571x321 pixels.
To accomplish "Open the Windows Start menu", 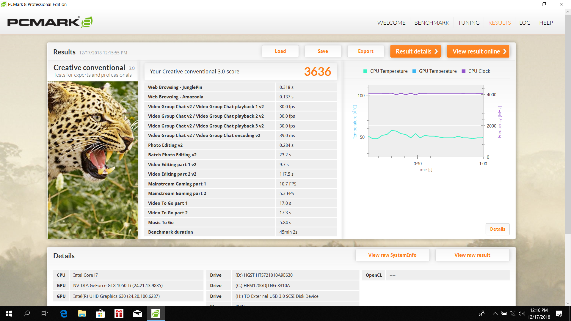I will [x=9, y=314].
